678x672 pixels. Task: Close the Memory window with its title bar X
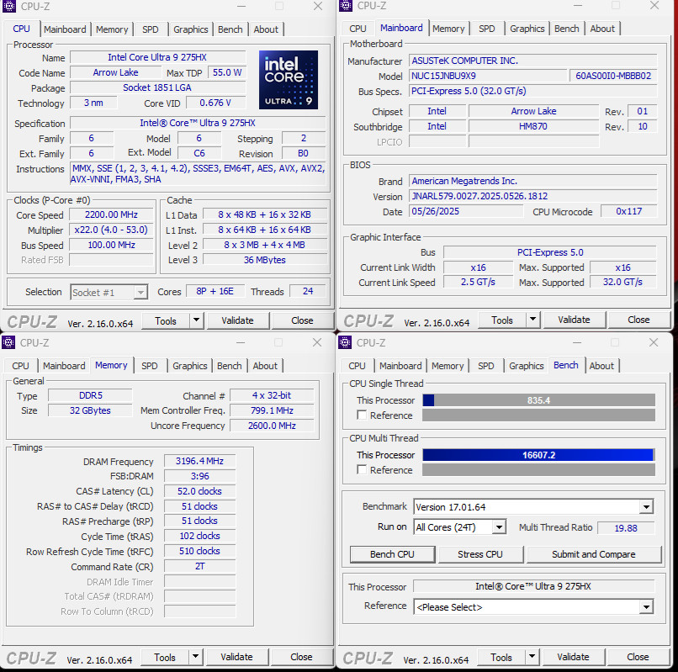(317, 342)
